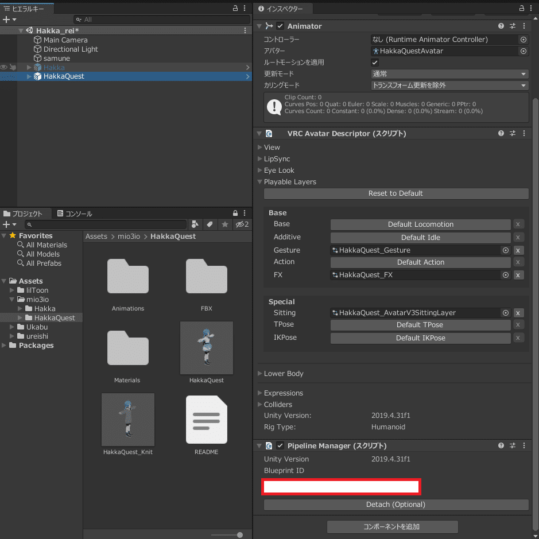This screenshot has width=539, height=539.
Task: Open Pipeline Manager presets
Action: click(x=512, y=445)
